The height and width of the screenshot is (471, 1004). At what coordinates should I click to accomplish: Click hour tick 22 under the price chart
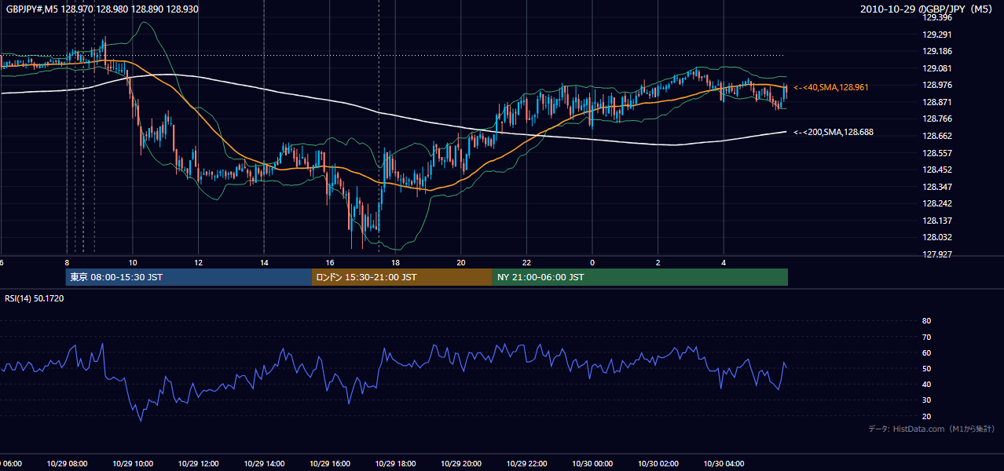tap(526, 263)
